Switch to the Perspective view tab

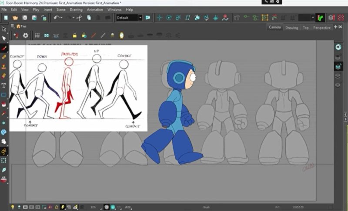point(322,28)
